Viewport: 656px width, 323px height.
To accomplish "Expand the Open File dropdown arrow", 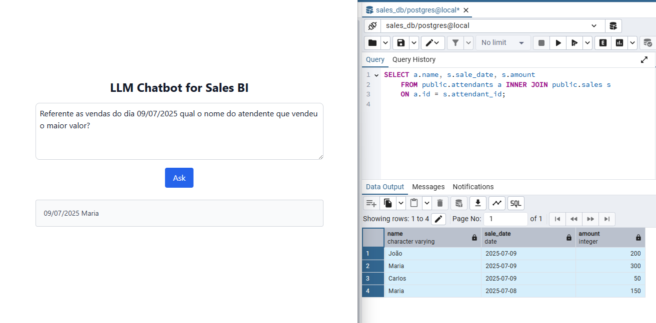I will pos(385,43).
